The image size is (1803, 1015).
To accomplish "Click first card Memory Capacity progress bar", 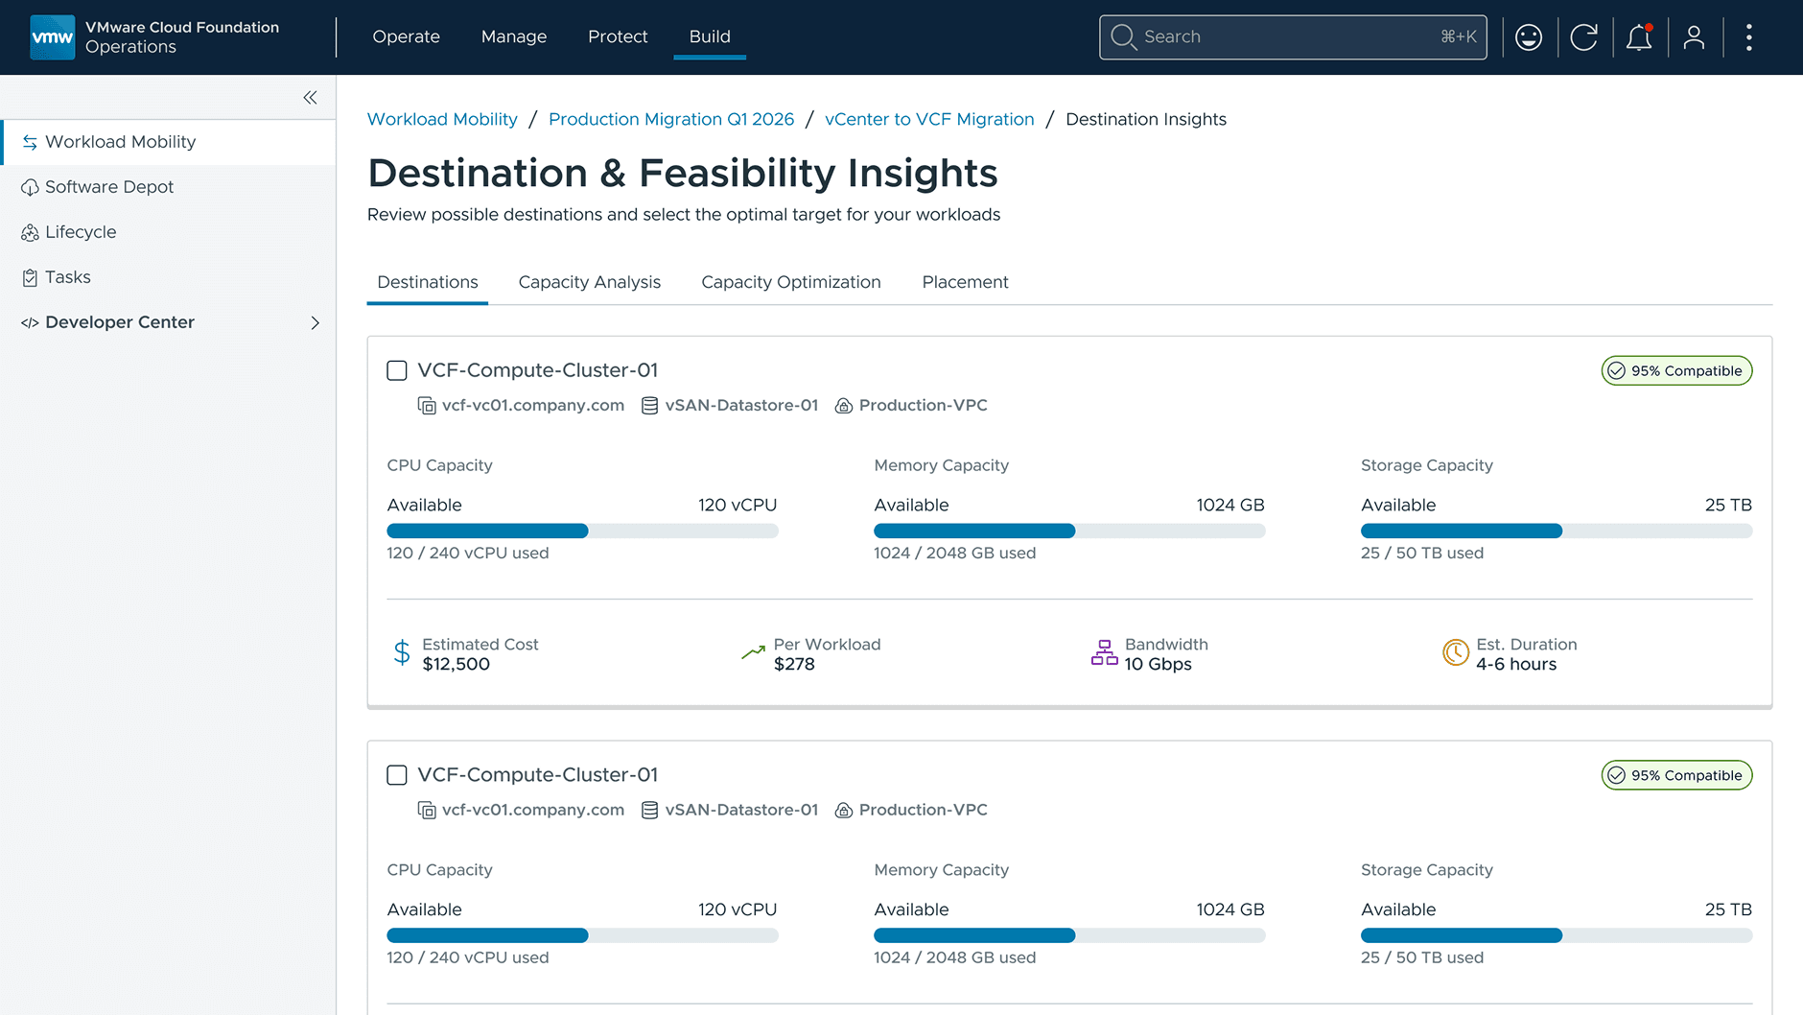I will [x=1069, y=531].
